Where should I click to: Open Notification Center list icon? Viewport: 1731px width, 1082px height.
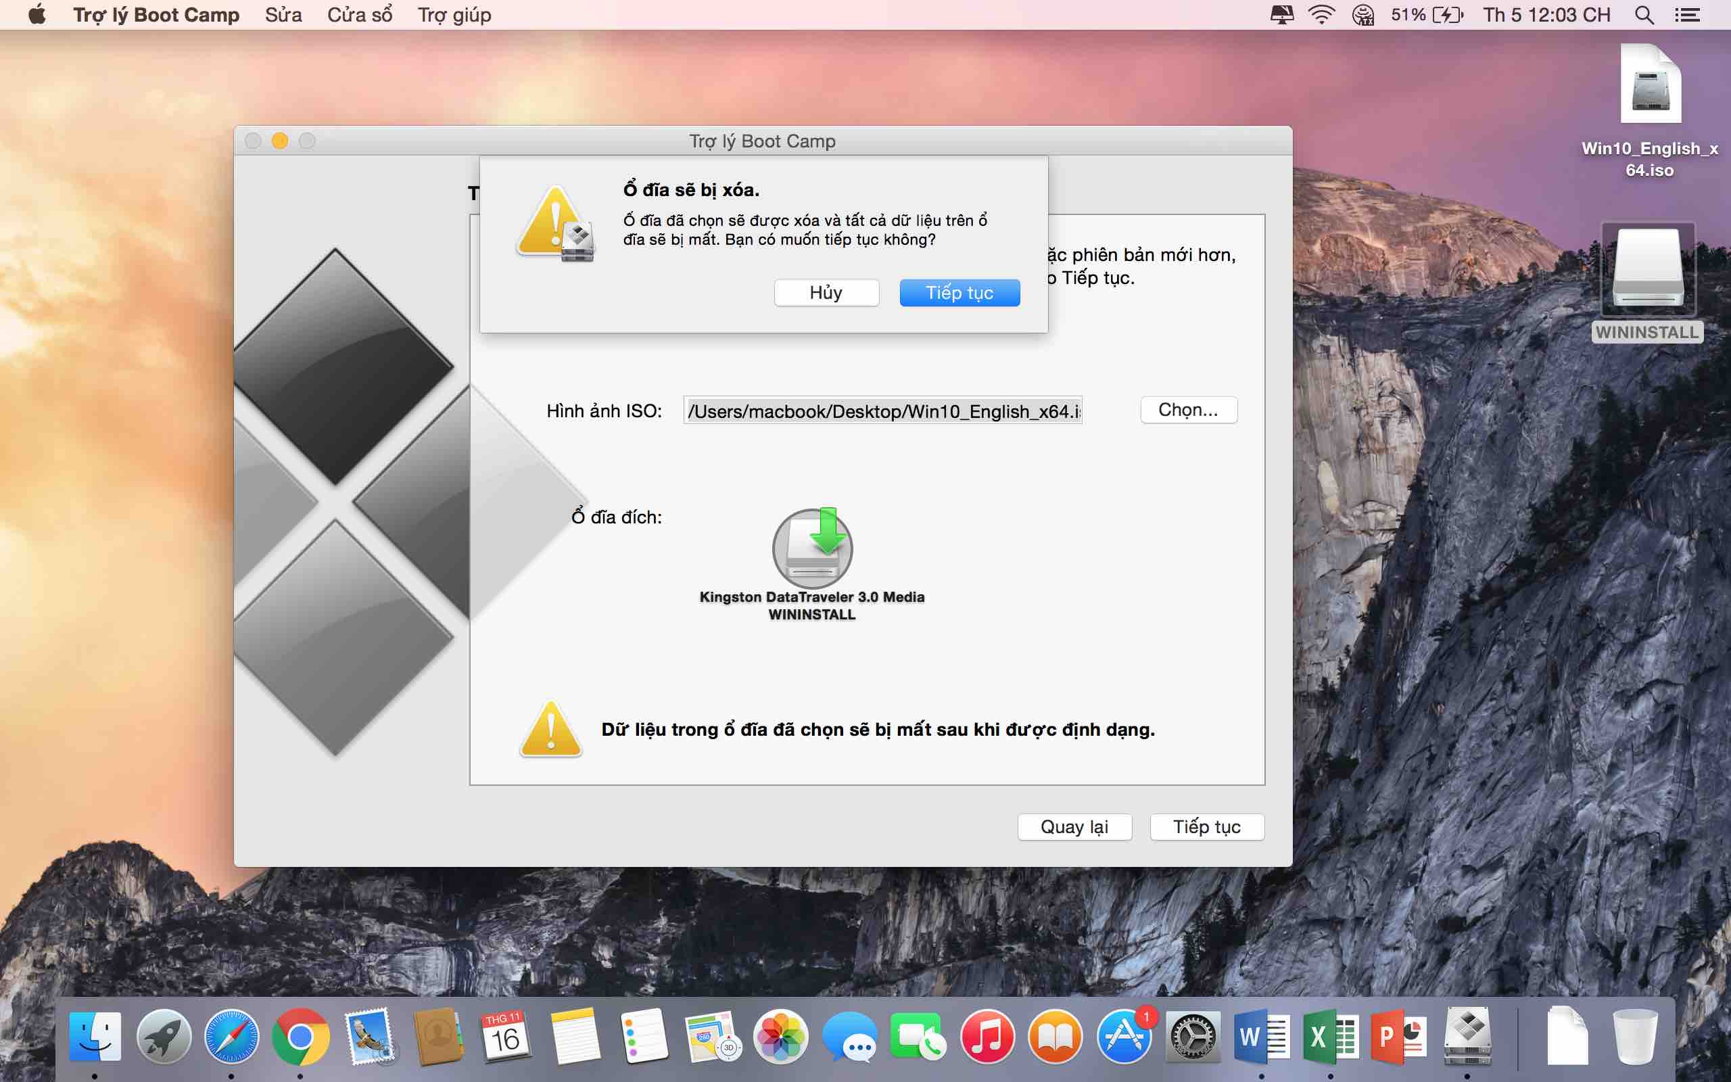tap(1687, 15)
